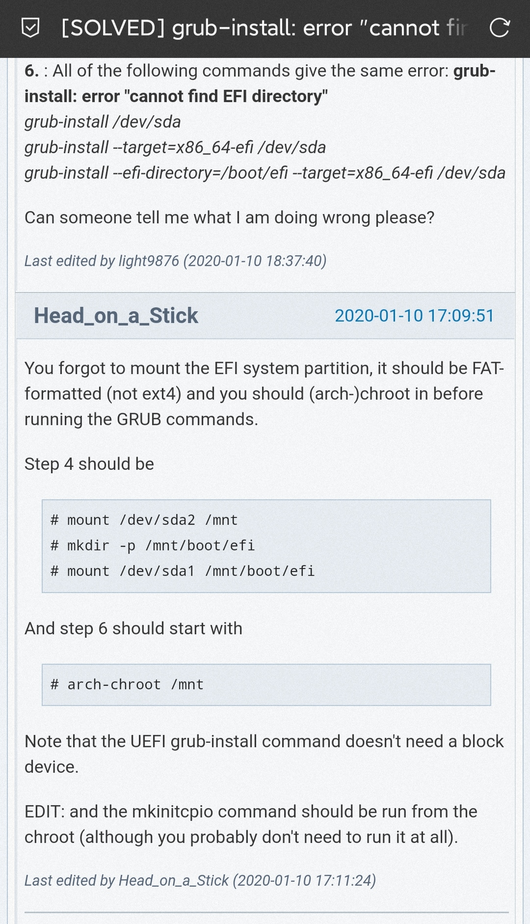Viewport: 530px width, 924px height.
Task: Tap the security shield icon
Action: pyautogui.click(x=30, y=28)
